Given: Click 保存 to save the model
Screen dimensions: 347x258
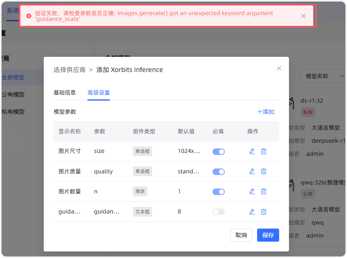Looking at the screenshot, I should pyautogui.click(x=268, y=235).
